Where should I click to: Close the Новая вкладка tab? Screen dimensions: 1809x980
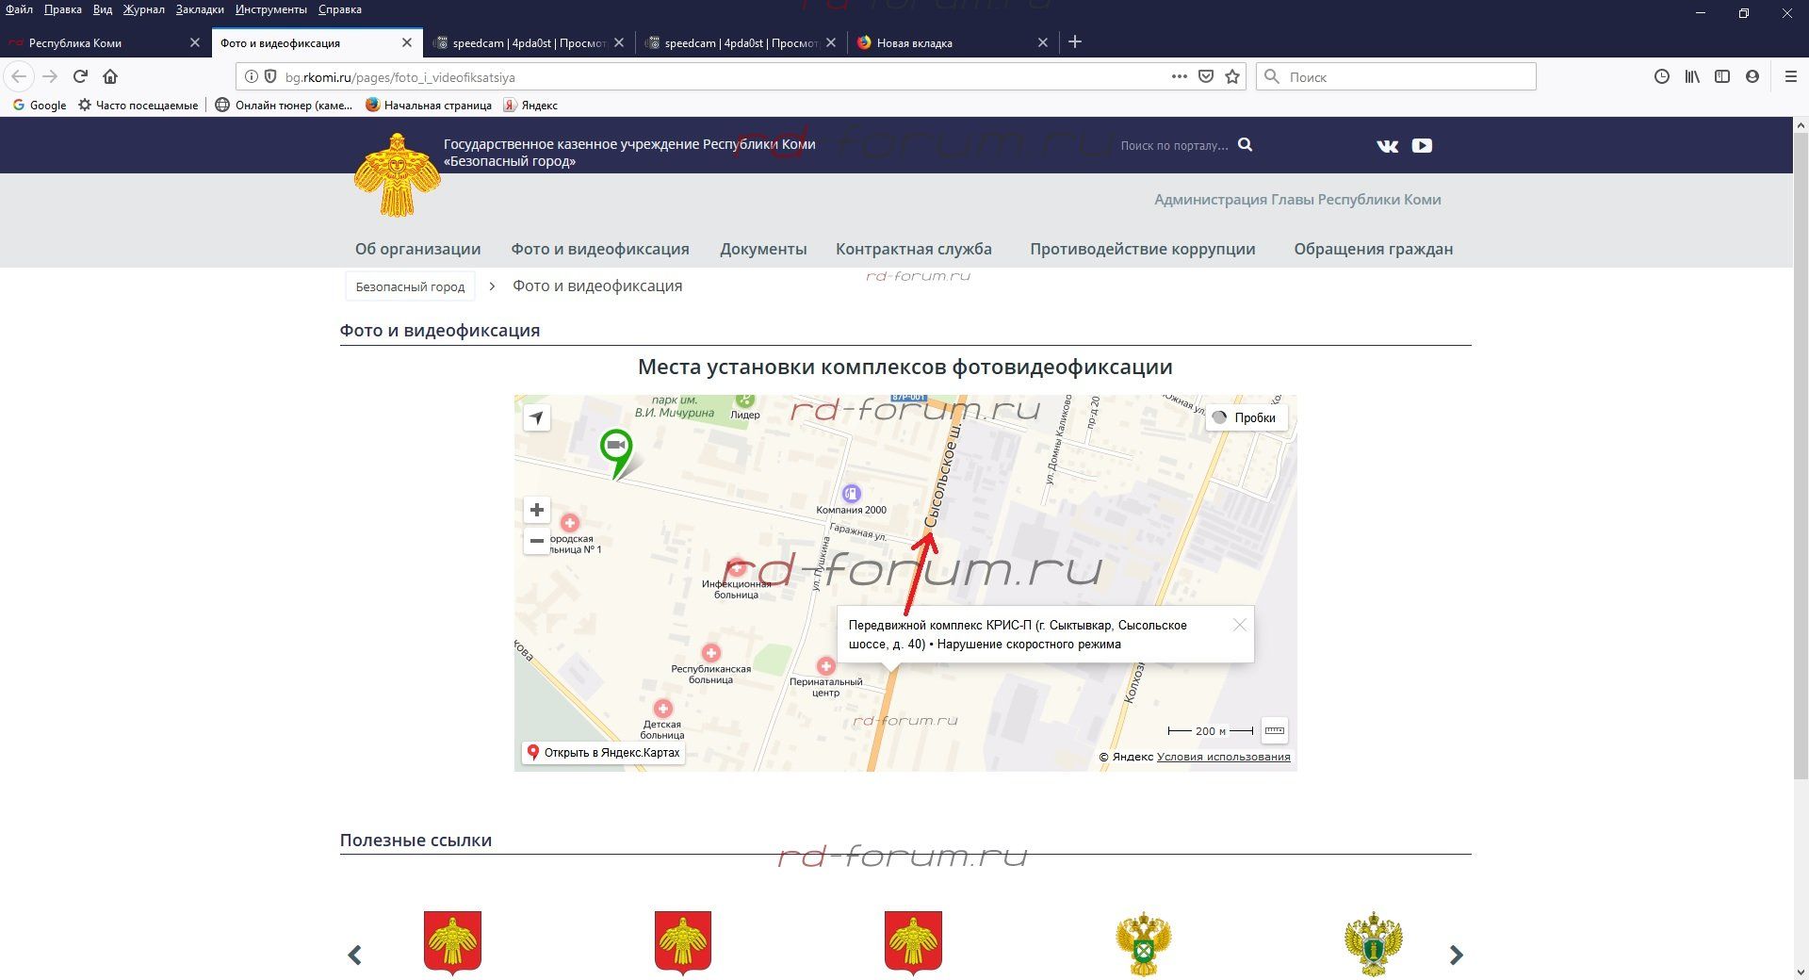[x=1042, y=42]
